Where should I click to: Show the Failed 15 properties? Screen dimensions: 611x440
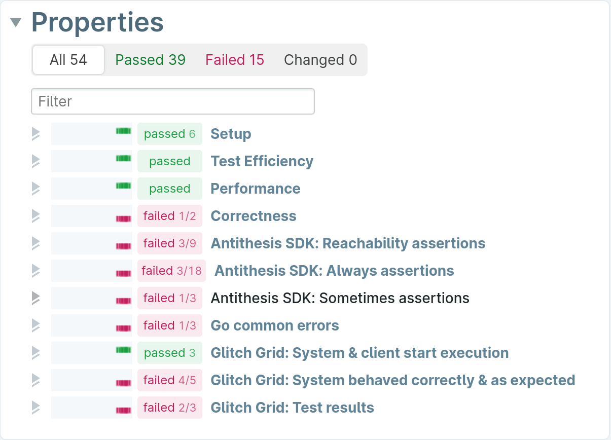pyautogui.click(x=235, y=60)
